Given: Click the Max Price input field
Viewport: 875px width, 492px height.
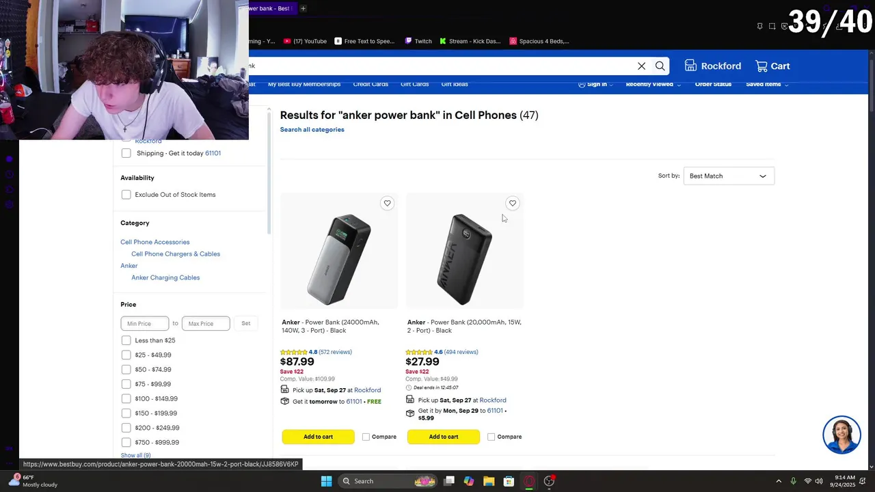Looking at the screenshot, I should [206, 323].
